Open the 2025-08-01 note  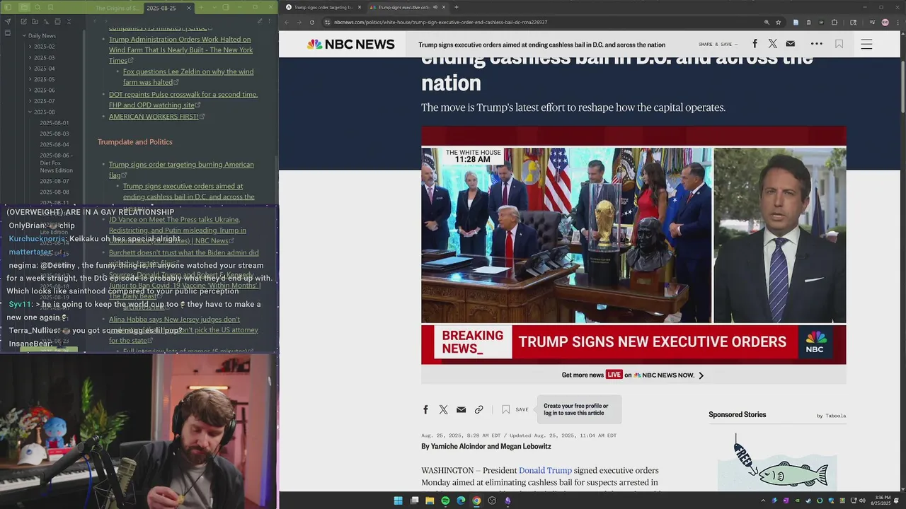click(55, 122)
